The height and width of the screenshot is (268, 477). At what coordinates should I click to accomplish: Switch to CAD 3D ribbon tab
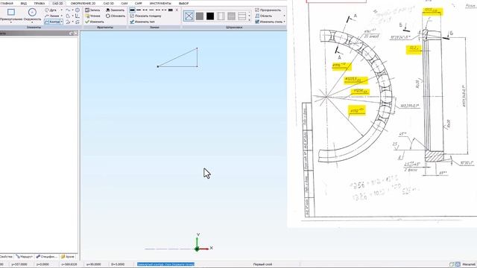(x=108, y=3)
